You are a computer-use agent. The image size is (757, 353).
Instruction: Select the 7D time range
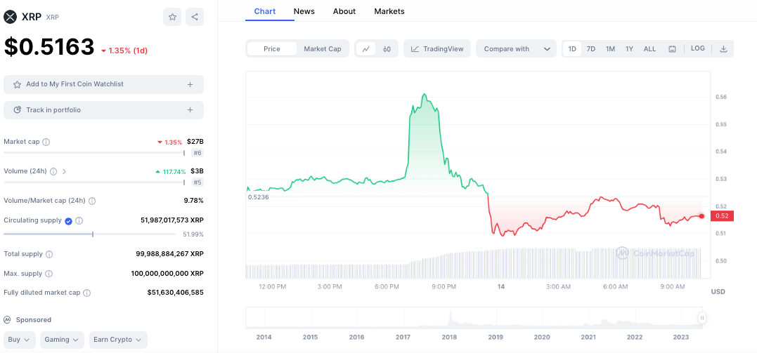pos(591,49)
